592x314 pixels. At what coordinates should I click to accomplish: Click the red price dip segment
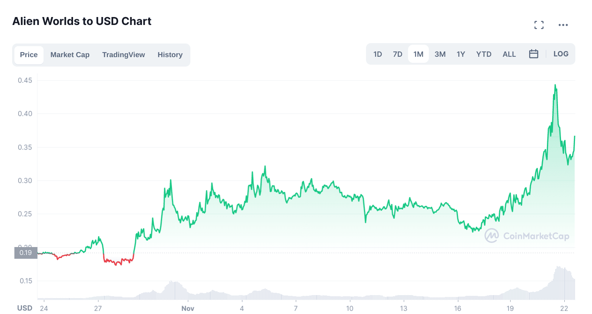point(117,262)
